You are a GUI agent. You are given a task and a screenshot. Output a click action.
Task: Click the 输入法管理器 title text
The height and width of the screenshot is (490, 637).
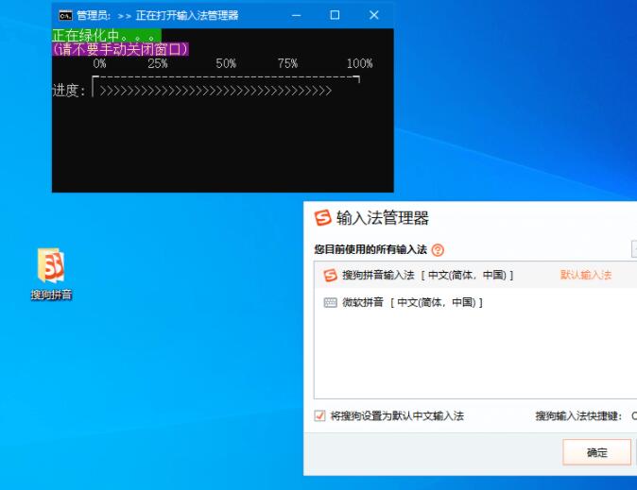(382, 218)
